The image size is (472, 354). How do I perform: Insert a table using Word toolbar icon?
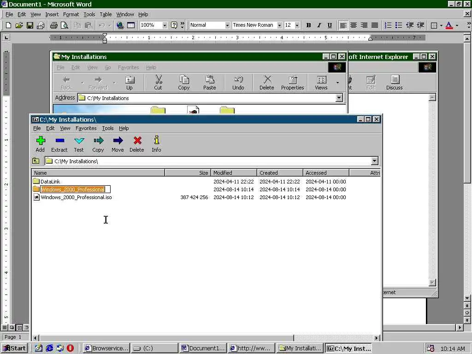pyautogui.click(x=131, y=25)
